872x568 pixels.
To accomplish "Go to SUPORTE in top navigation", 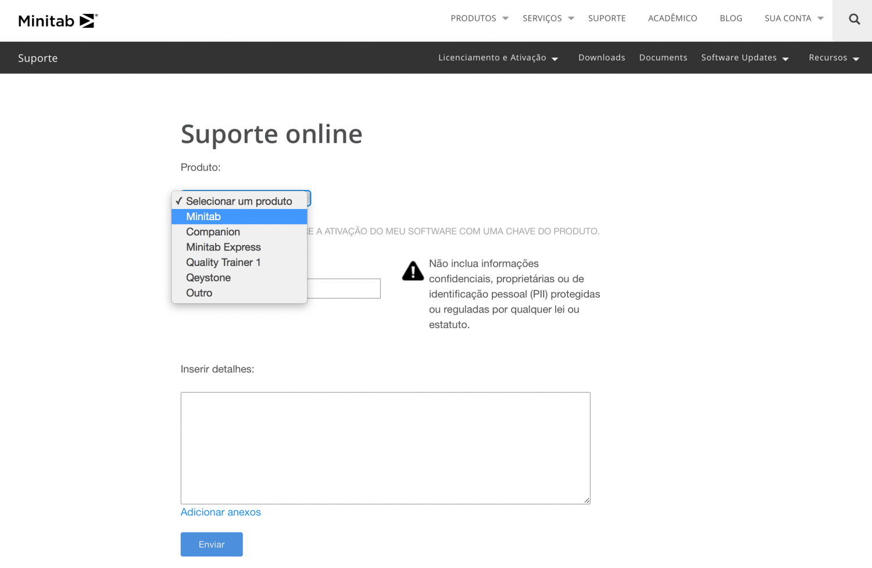I will pyautogui.click(x=607, y=19).
